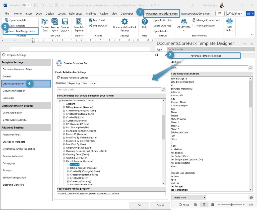
Task: Toggle the AutoSave switch
Action: (x=27, y=5)
